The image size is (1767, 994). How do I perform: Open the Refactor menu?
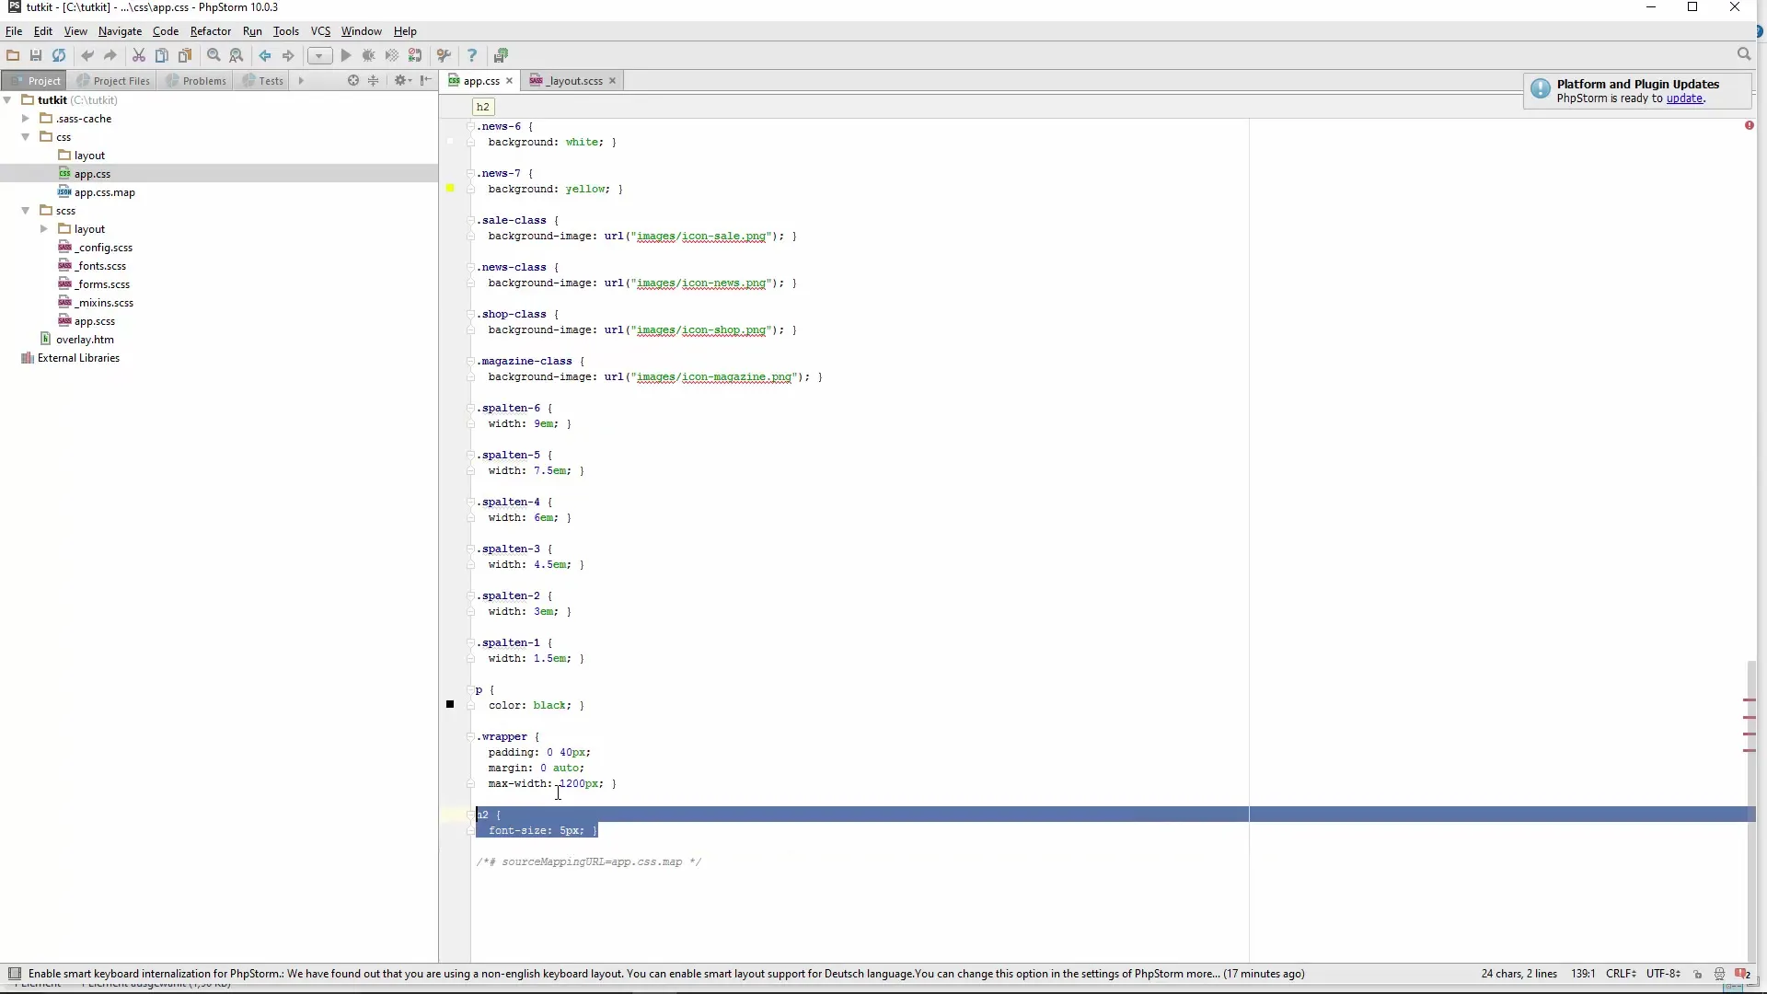tap(210, 31)
